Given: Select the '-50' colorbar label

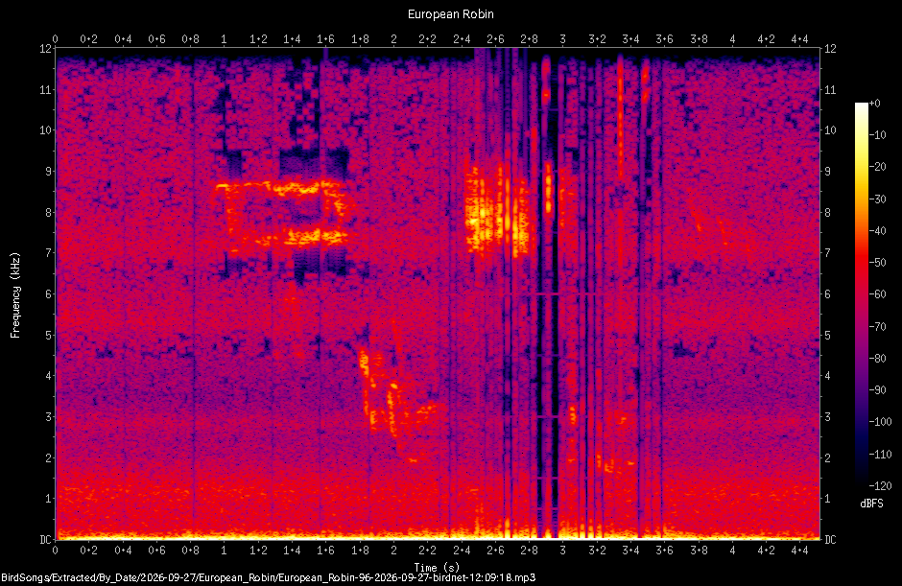Looking at the screenshot, I should click(877, 263).
